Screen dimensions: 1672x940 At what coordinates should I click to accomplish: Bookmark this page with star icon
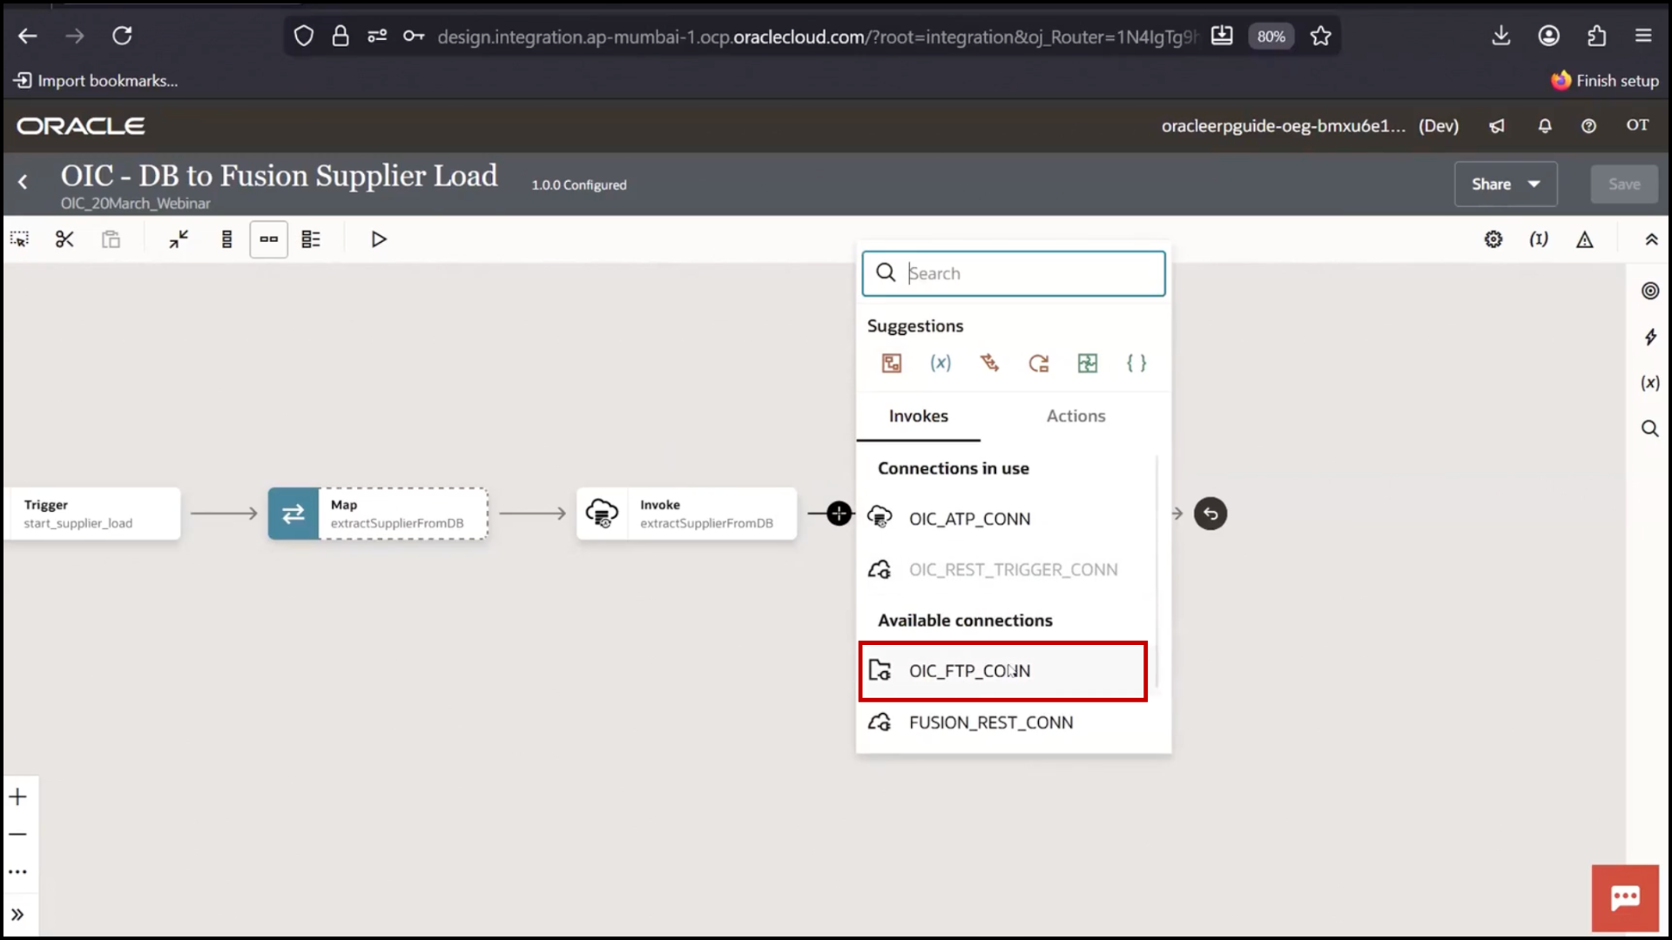pyautogui.click(x=1320, y=36)
